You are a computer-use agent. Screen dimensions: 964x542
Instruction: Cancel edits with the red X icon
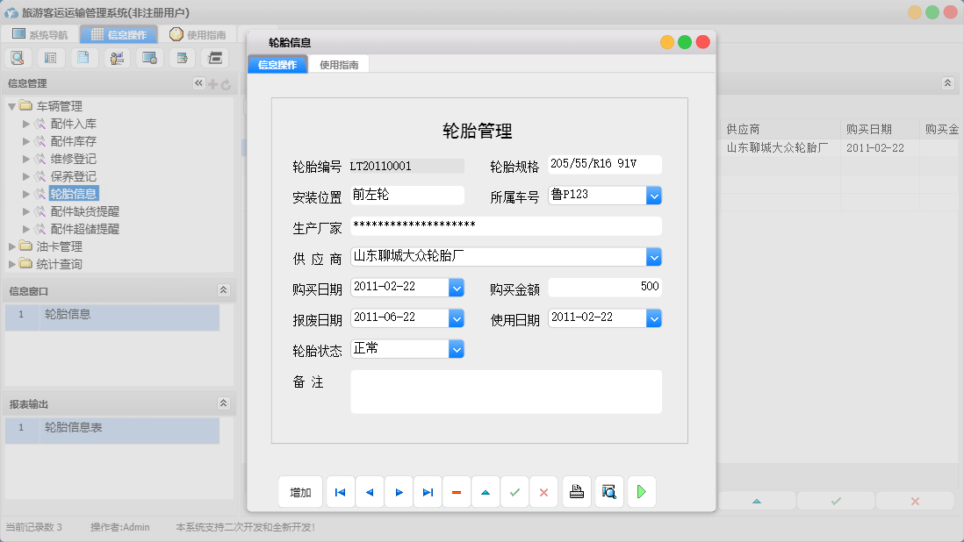pos(543,492)
